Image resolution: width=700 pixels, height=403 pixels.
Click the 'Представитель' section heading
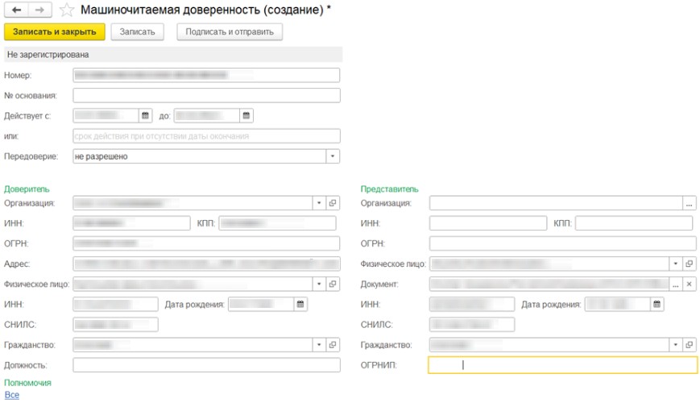(390, 189)
